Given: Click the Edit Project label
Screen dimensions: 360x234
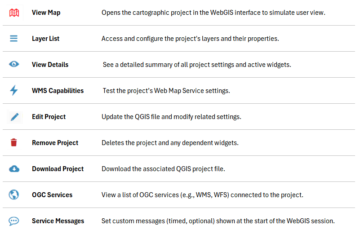Looking at the screenshot, I should (49, 117).
